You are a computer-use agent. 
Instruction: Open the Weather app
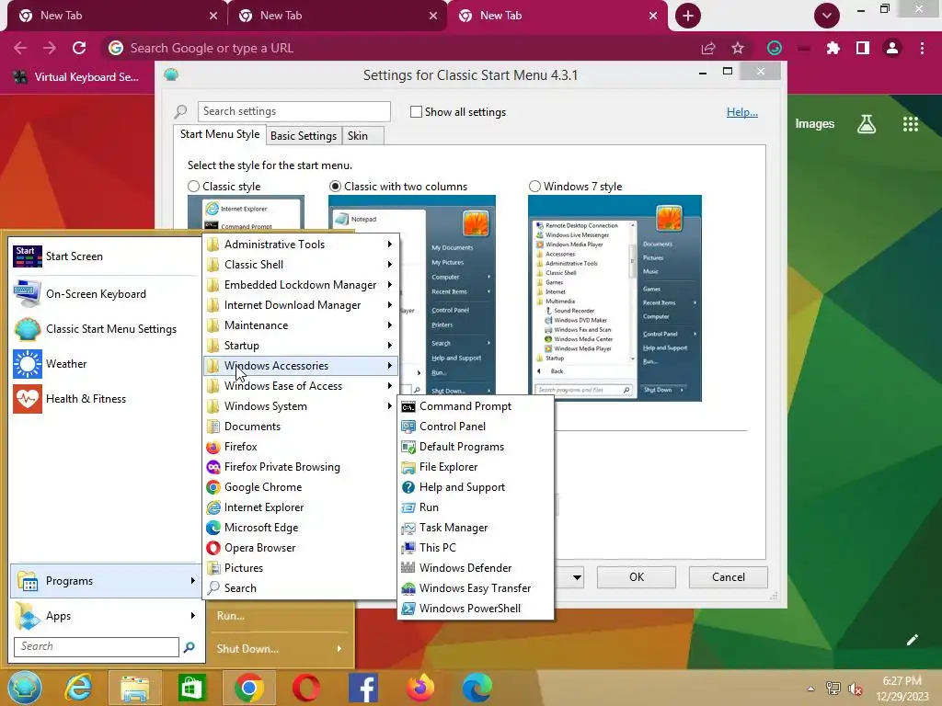click(x=105, y=364)
